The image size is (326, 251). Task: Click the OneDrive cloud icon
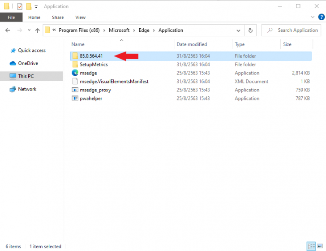(13, 63)
